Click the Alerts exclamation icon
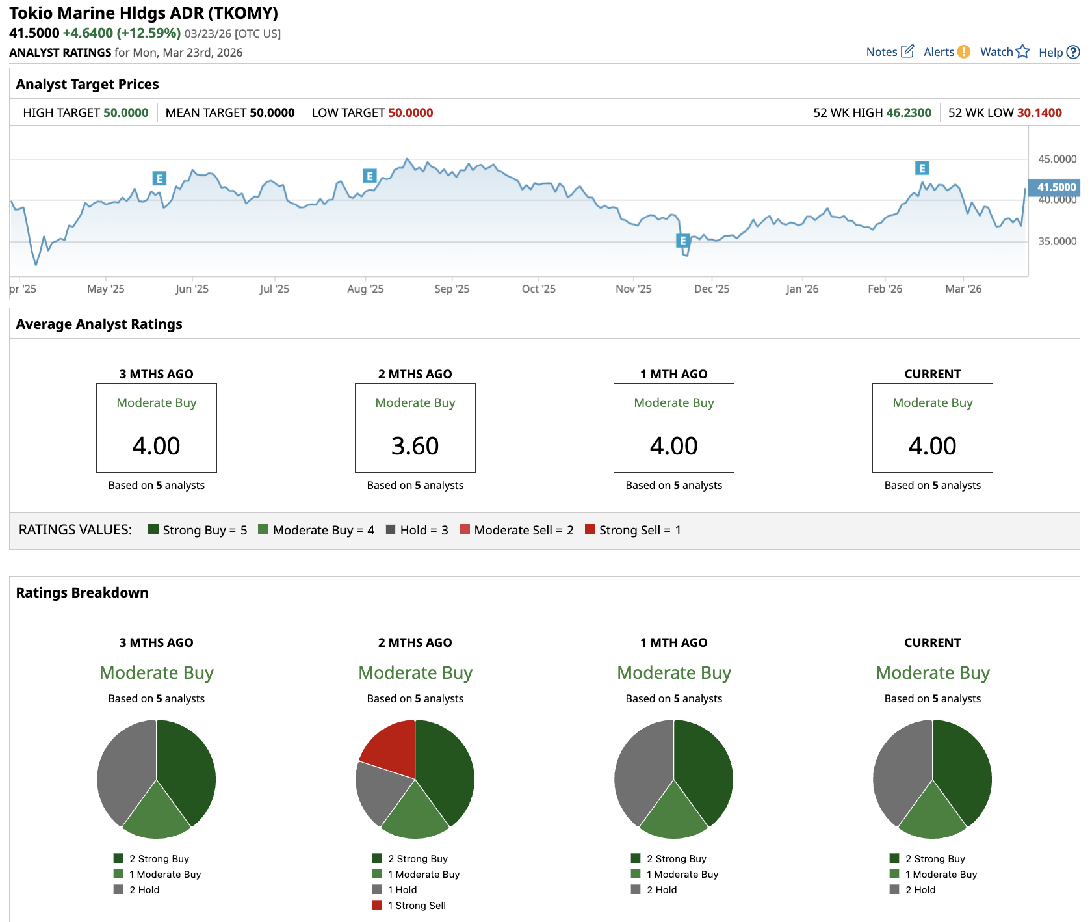The image size is (1092, 922). coord(964,52)
